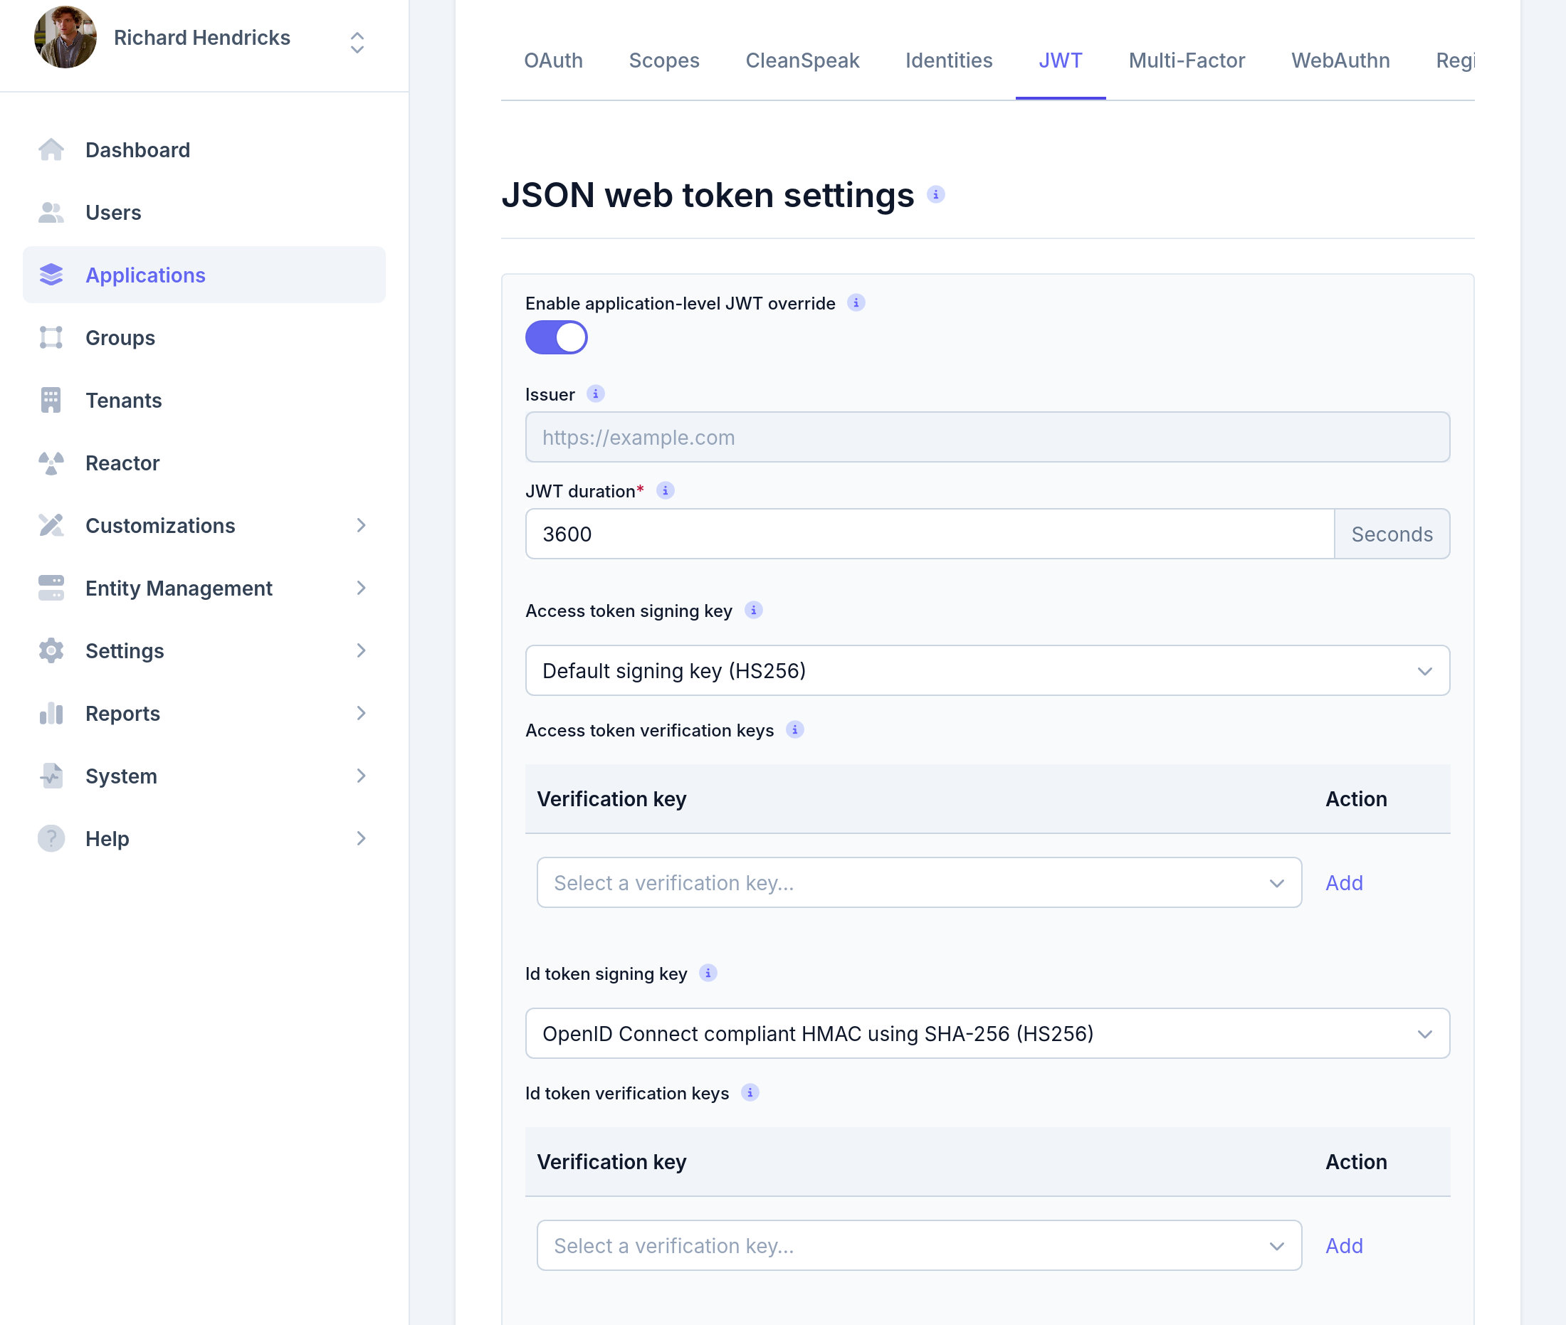1566x1325 pixels.
Task: Open the Tenants building icon
Action: coord(51,401)
